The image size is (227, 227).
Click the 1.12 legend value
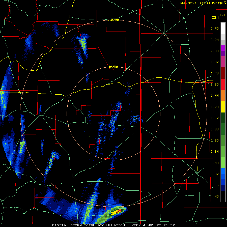click(x=215, y=118)
